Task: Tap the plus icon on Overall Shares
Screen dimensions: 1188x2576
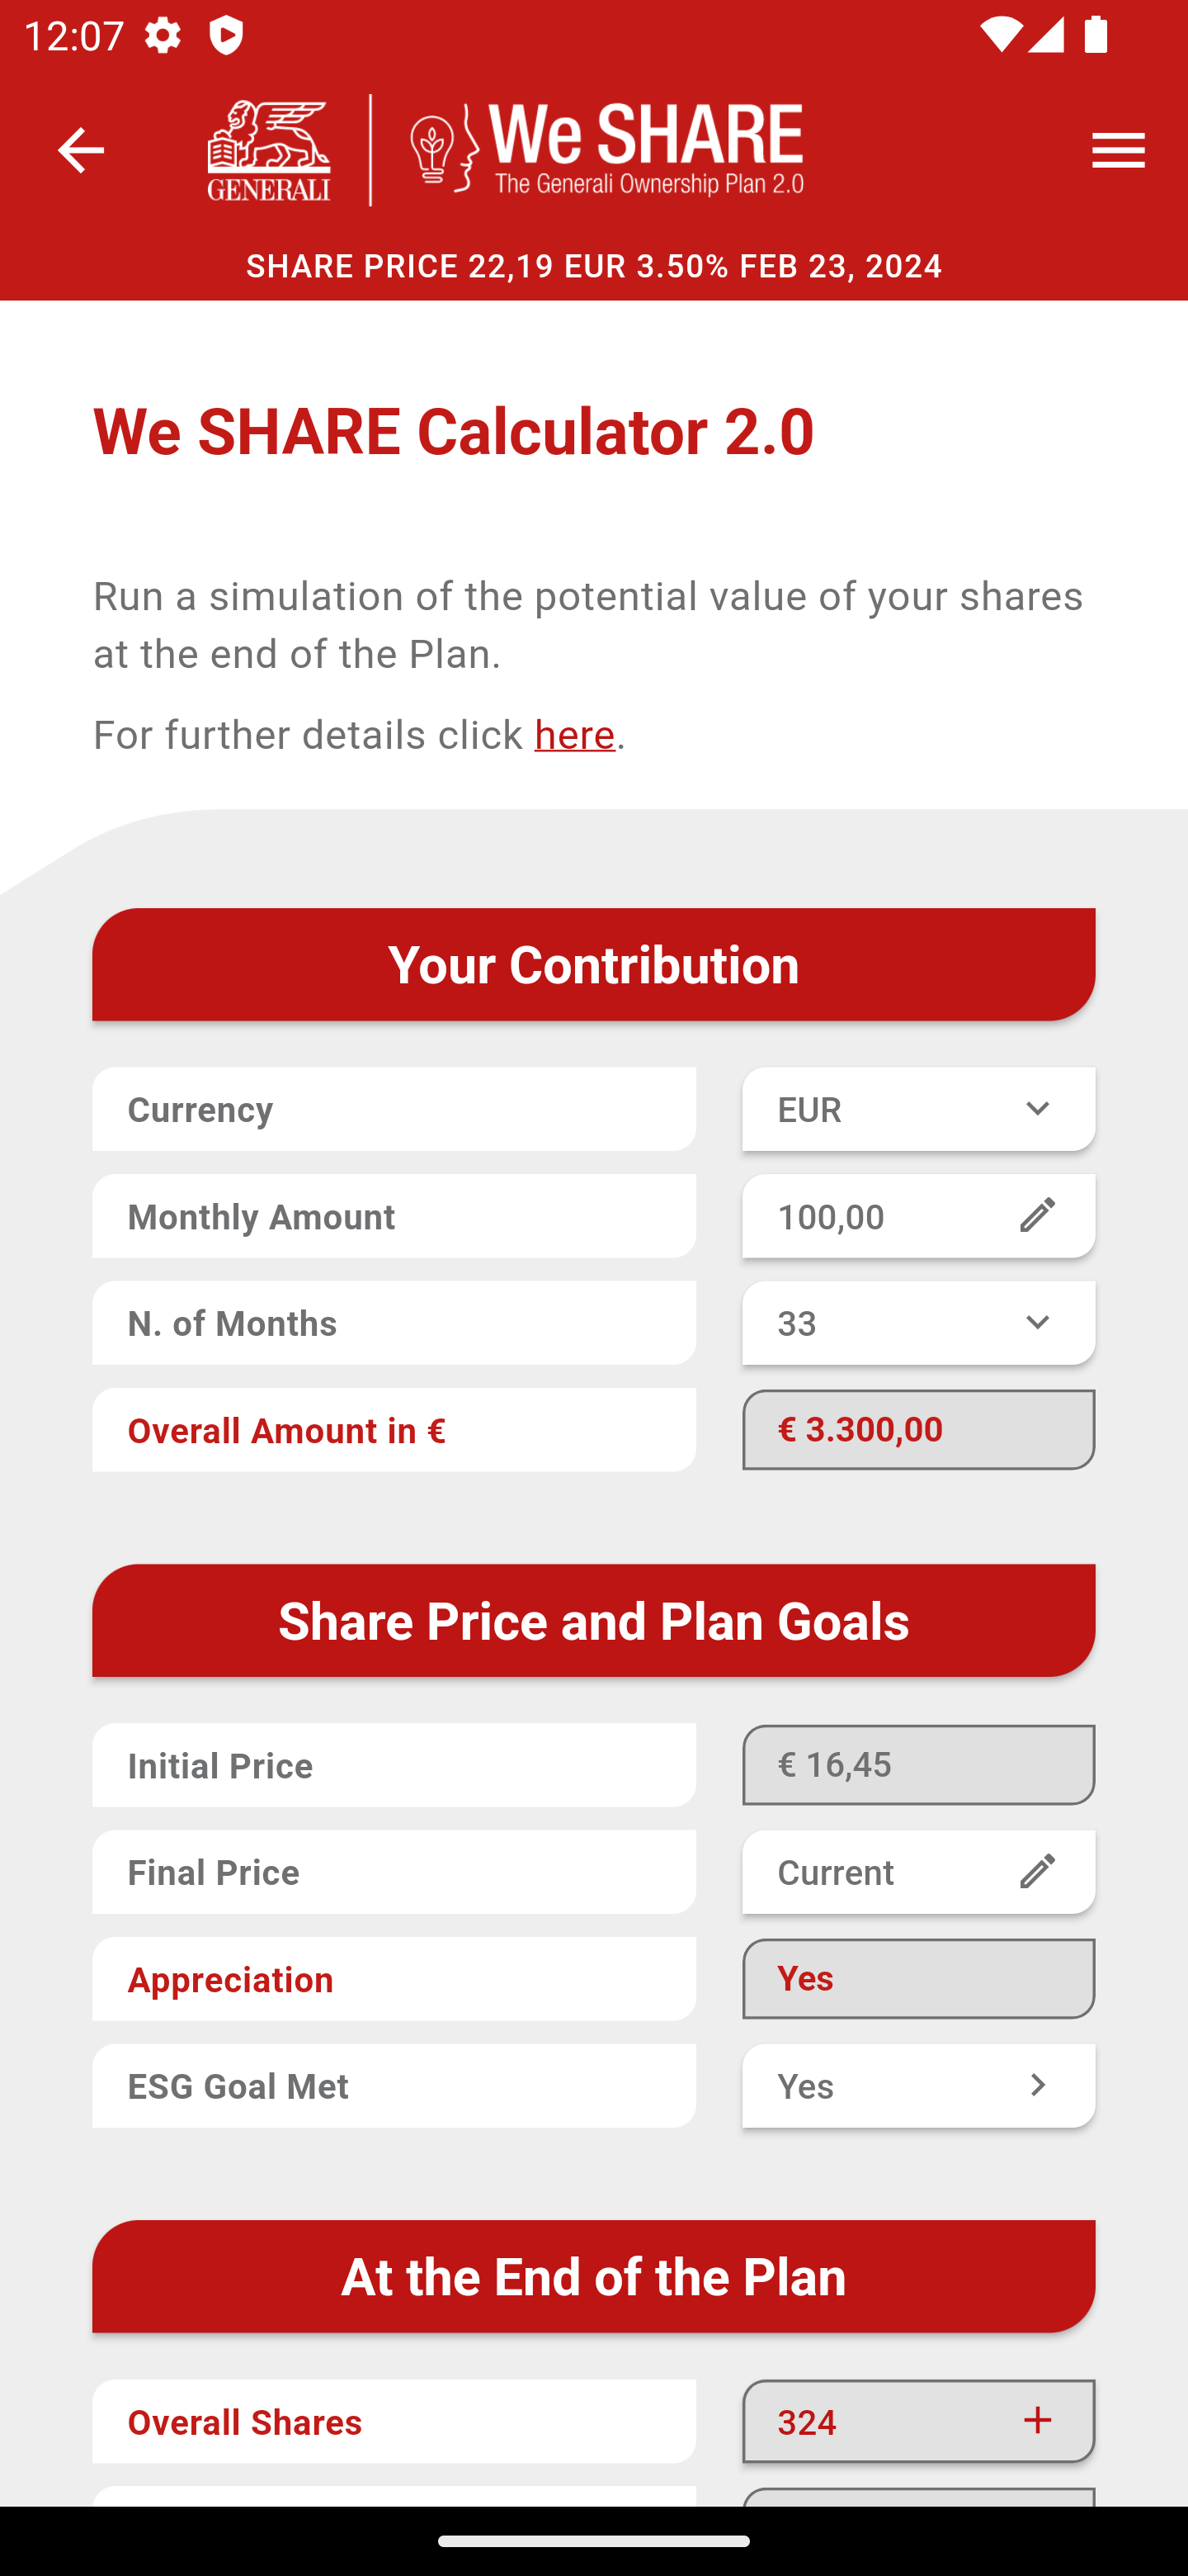Action: pyautogui.click(x=1037, y=2421)
